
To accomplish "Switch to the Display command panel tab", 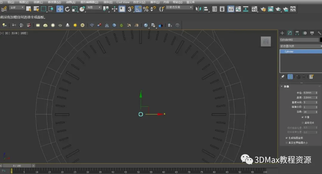I will coord(312,33).
